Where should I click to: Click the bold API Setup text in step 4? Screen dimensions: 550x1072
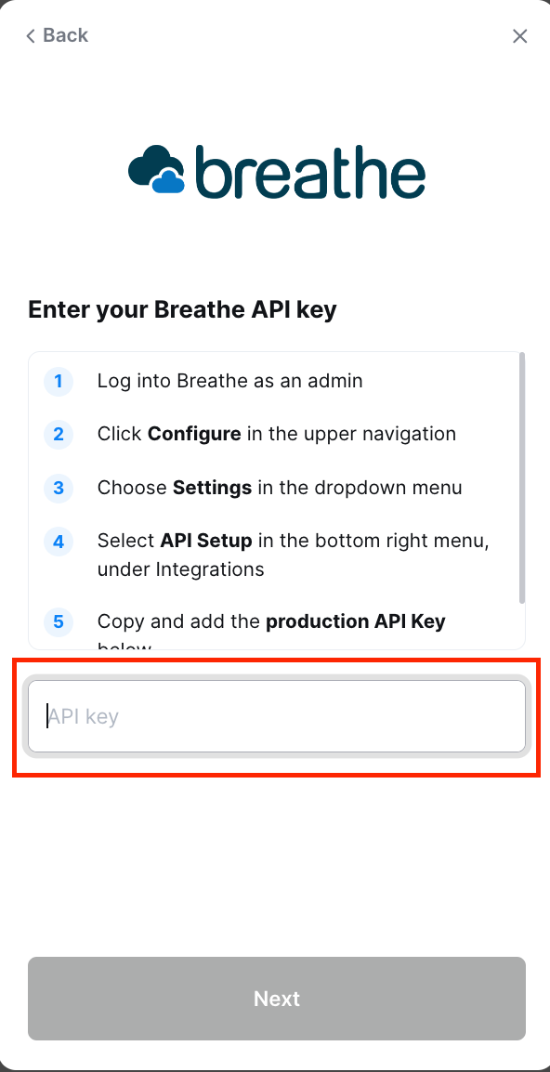(x=206, y=542)
